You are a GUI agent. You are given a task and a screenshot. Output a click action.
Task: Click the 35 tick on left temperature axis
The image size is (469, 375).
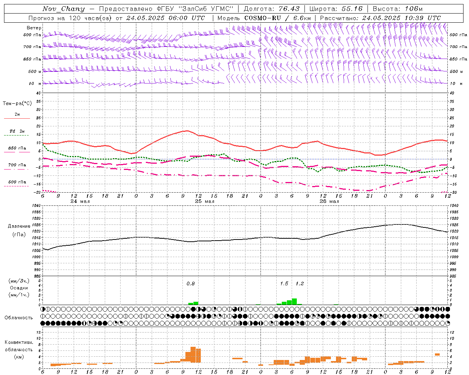point(38,101)
